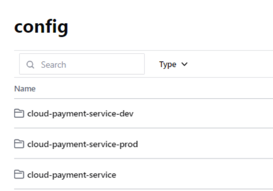Click the magnifying glass search icon
This screenshot has width=273, height=191.
tap(30, 64)
